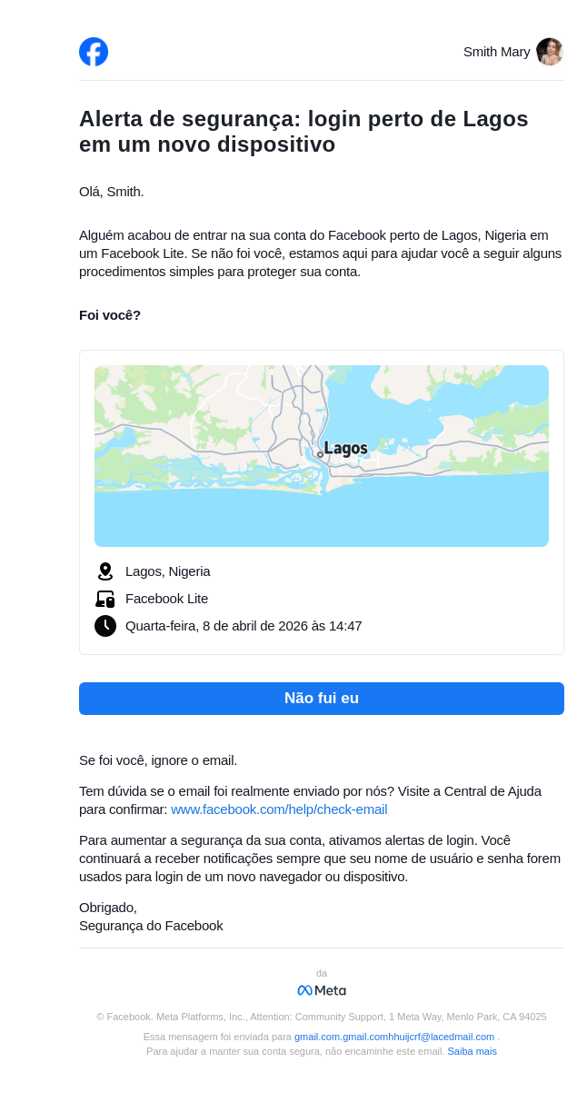Click the "Foi você?" heading
Image resolution: width=567 pixels, height=1102 pixels.
[x=110, y=315]
